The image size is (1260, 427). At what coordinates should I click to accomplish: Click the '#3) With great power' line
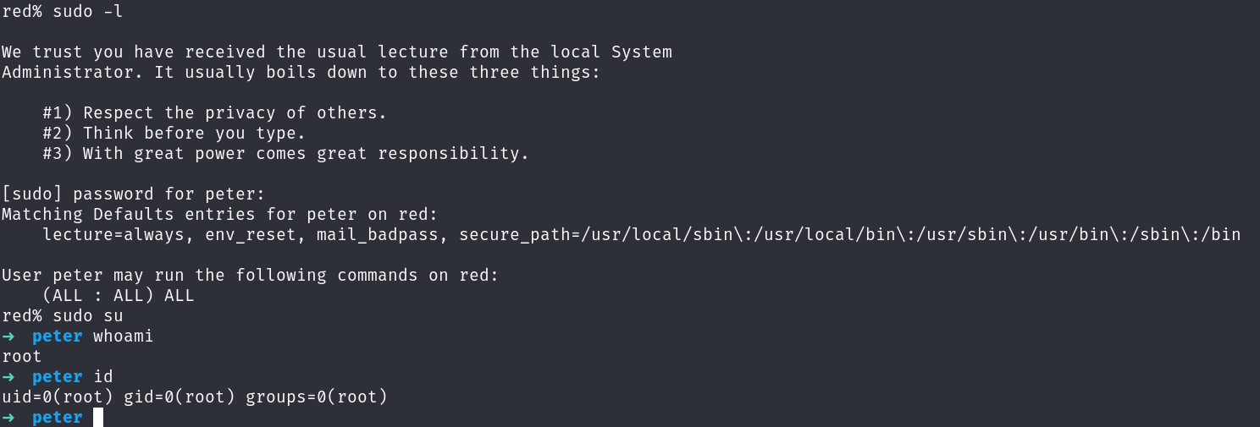pyautogui.click(x=286, y=154)
